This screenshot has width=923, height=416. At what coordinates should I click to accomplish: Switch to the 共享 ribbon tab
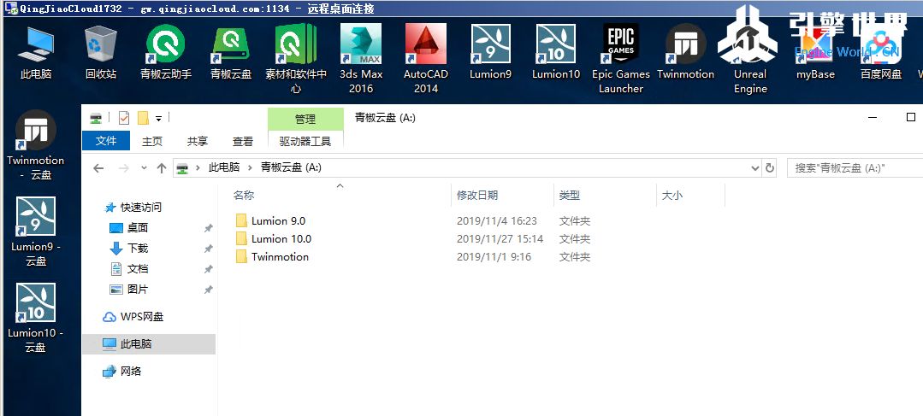click(x=198, y=141)
